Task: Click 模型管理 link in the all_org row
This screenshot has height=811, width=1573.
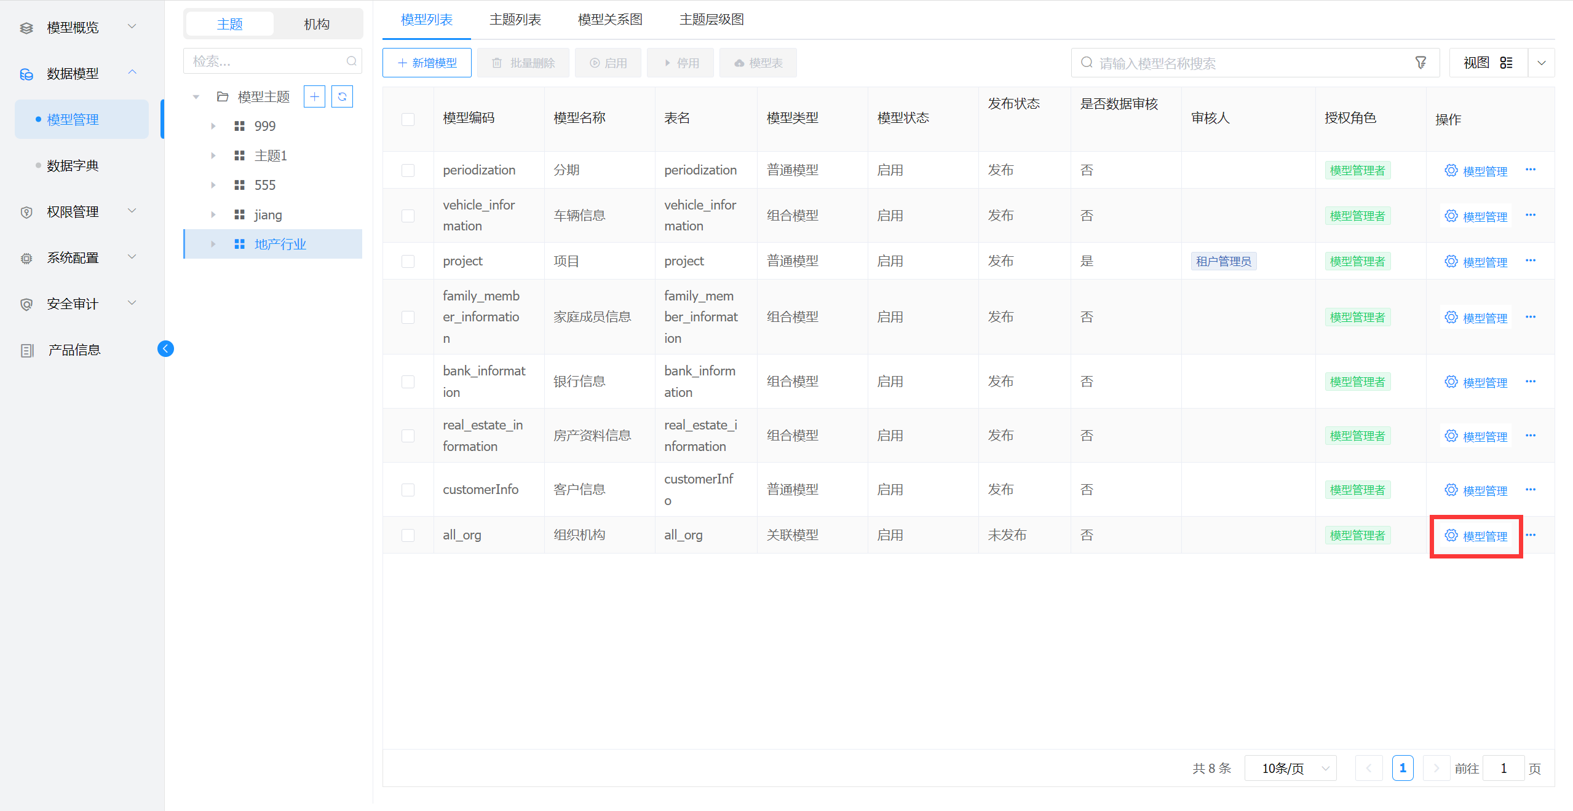Action: tap(1476, 536)
